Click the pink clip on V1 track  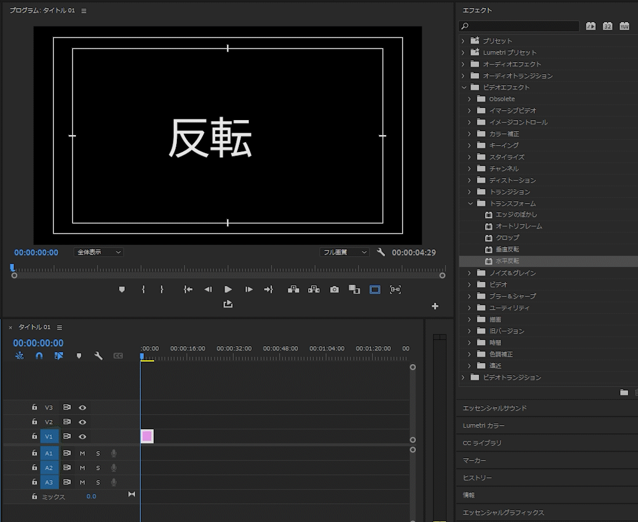[147, 436]
